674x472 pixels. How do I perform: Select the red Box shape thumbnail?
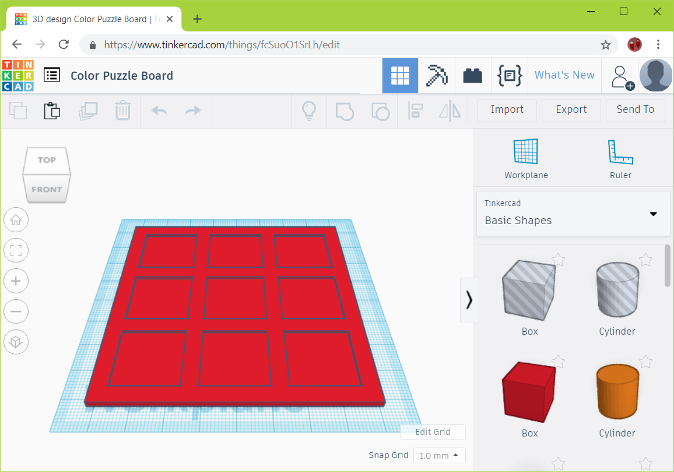[x=529, y=391]
